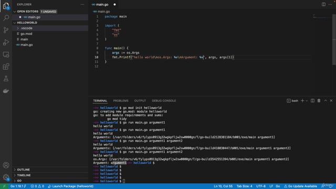Screen dimensions: 336x189
Task: Open the Docker whale icon
Action: coord(6,91)
